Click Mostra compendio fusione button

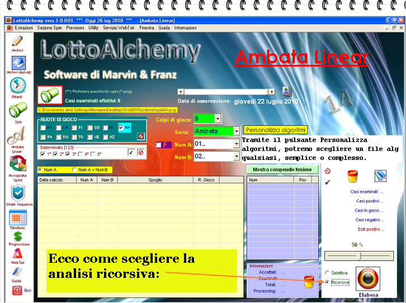pos(282,169)
